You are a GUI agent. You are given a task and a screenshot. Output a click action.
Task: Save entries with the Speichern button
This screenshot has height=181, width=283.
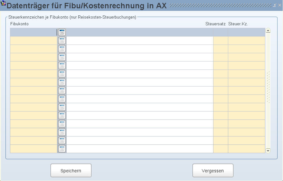point(71,170)
